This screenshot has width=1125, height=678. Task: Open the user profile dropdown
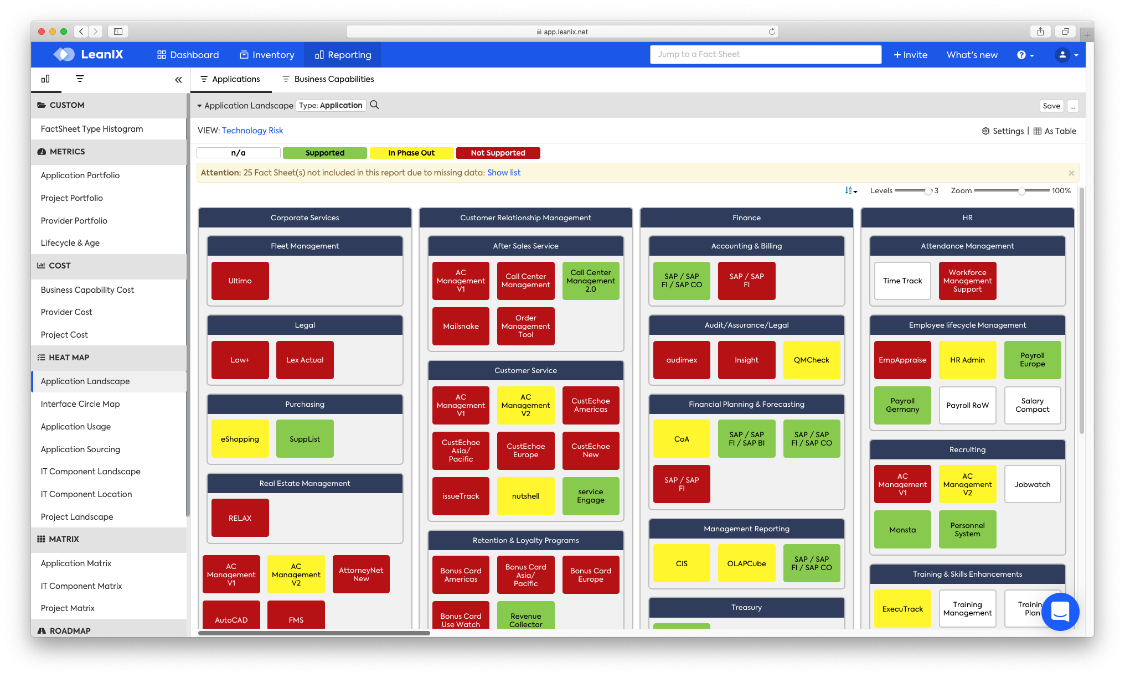point(1064,55)
